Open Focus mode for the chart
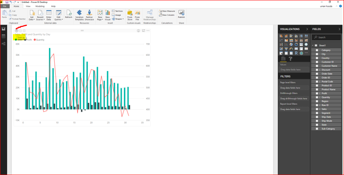Image resolution: width=344 pixels, height=175 pixels. pos(144,31)
